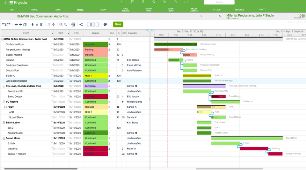Image resolution: width=306 pixels, height=170 pixels.
Task: Toggle Start checkbox in Creative row
Action: point(52,60)
